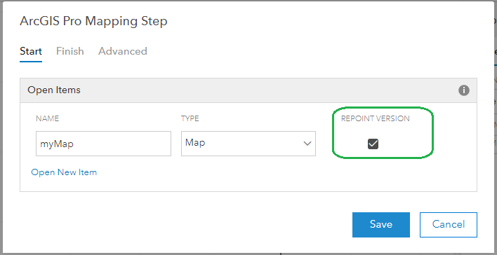This screenshot has height=255, width=497.
Task: Click the ArcGIS Pro Mapping Step title
Action: (x=93, y=22)
